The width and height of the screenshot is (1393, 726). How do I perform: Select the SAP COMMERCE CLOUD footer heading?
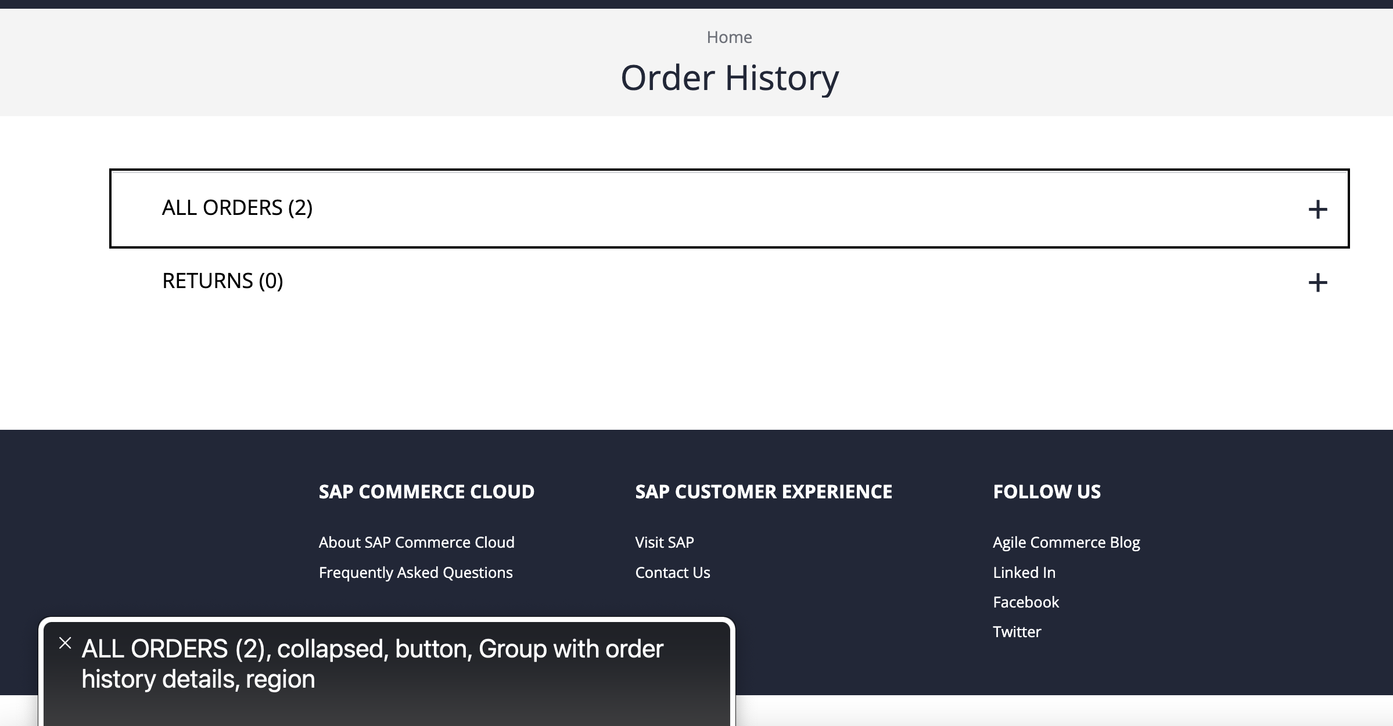[x=426, y=491]
